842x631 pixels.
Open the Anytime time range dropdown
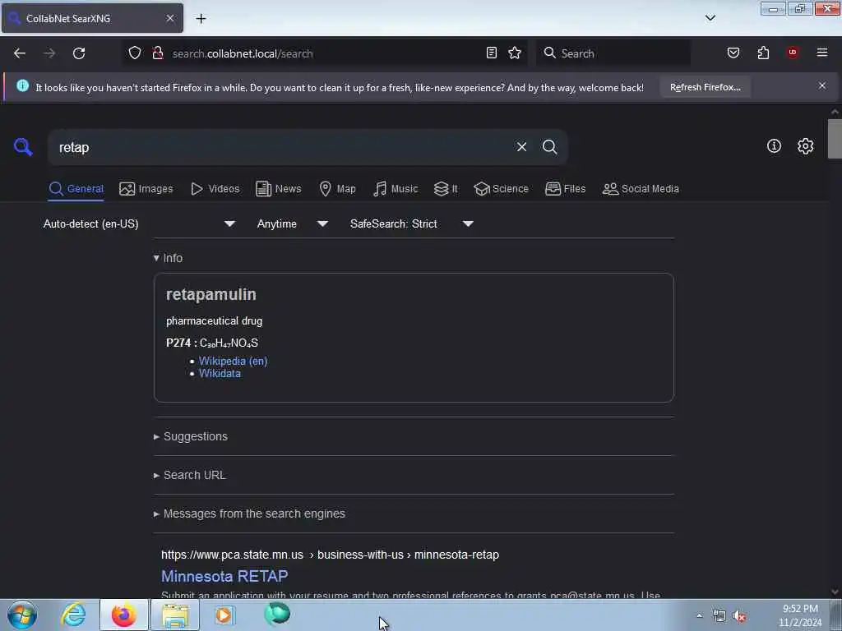pos(292,223)
